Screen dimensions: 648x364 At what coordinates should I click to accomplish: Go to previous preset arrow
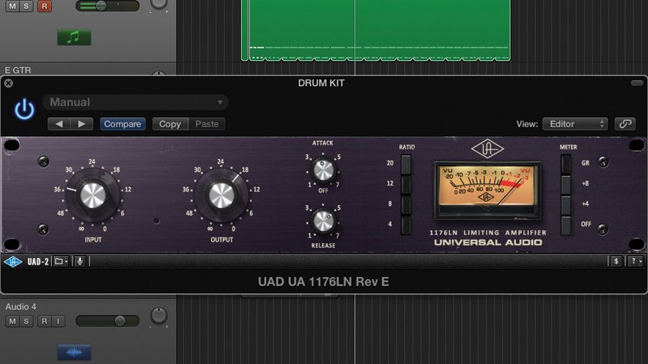(x=59, y=124)
